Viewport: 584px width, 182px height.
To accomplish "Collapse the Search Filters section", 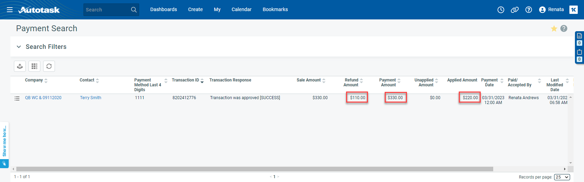I will pyautogui.click(x=19, y=47).
